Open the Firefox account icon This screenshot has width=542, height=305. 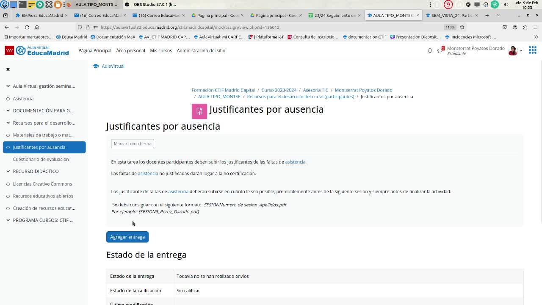click(515, 27)
